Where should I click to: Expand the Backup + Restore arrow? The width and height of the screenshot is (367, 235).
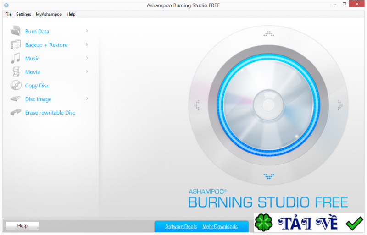(87, 44)
